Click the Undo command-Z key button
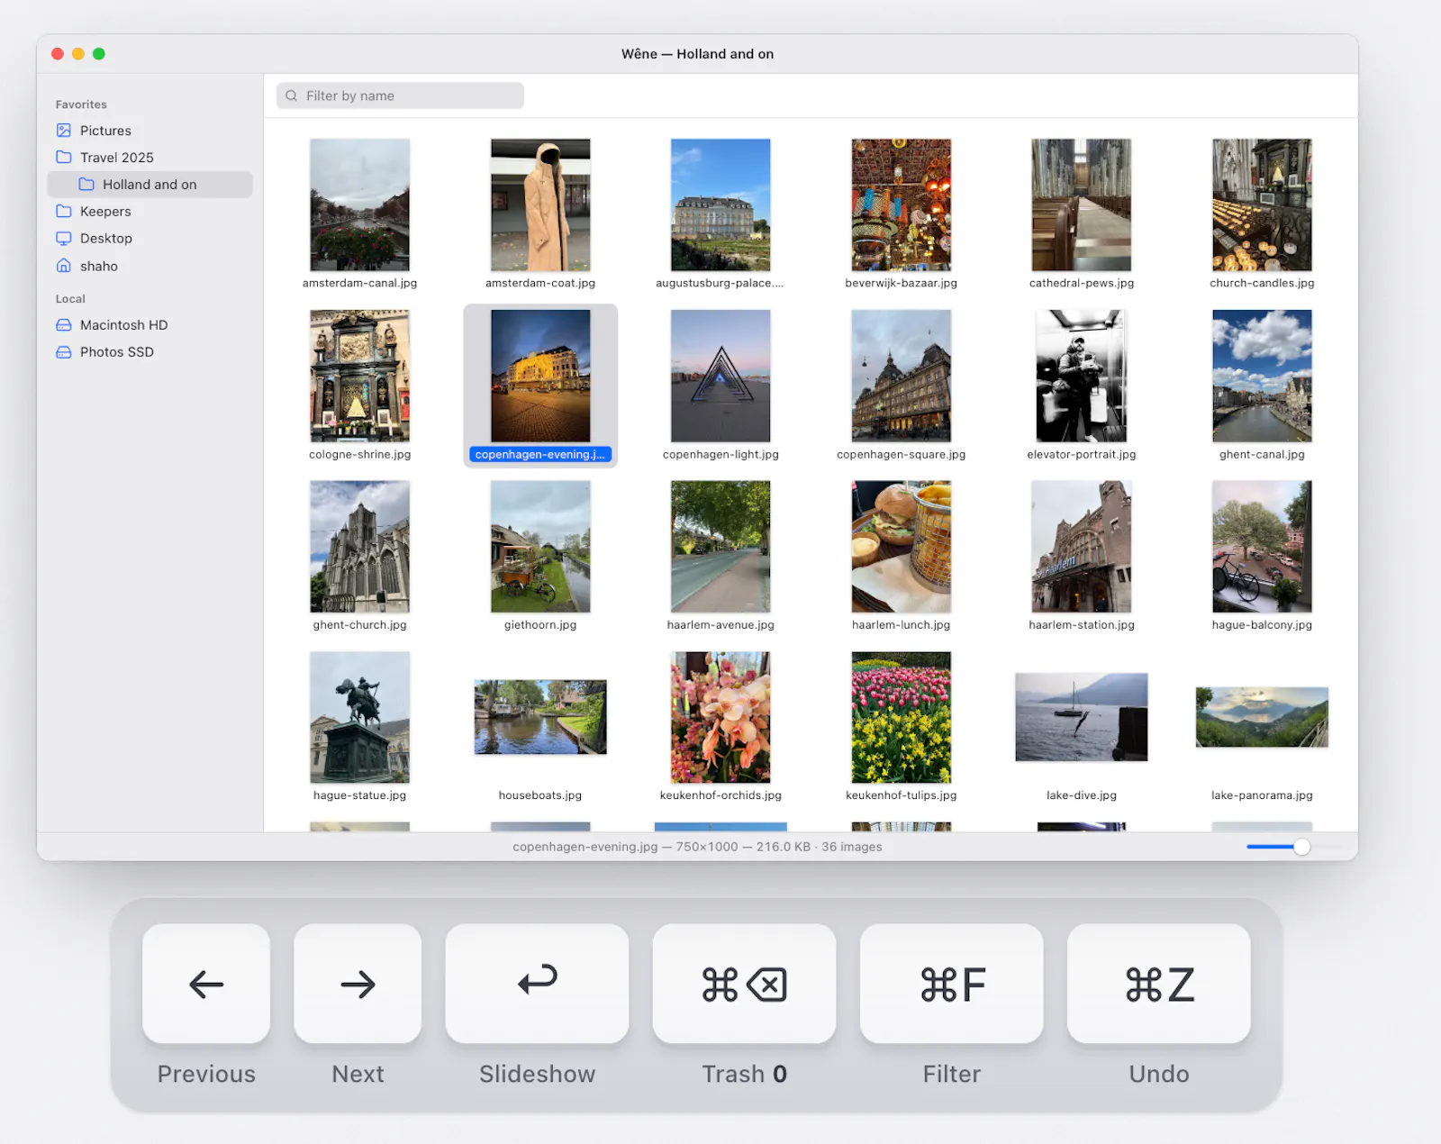The height and width of the screenshot is (1144, 1441). [1158, 984]
